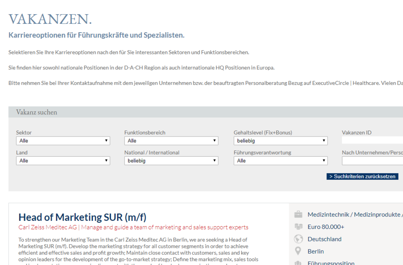This screenshot has width=403, height=265.
Task: Click into the Vakanzen ID field
Action: tap(372, 140)
